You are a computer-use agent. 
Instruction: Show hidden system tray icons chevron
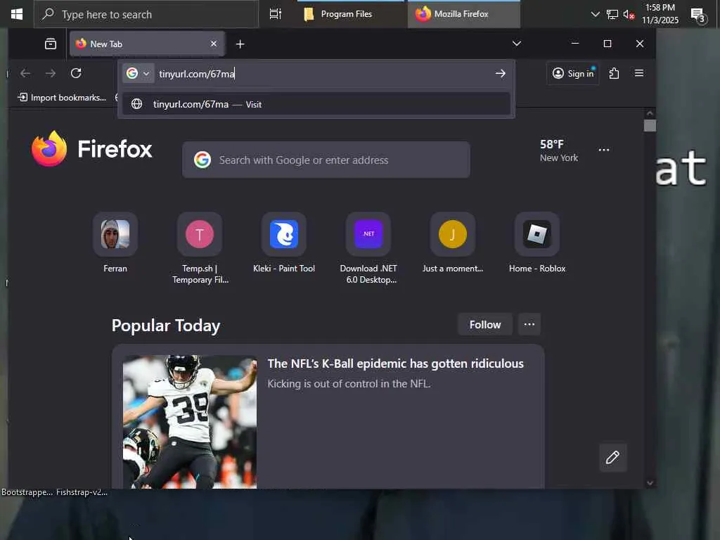[595, 14]
